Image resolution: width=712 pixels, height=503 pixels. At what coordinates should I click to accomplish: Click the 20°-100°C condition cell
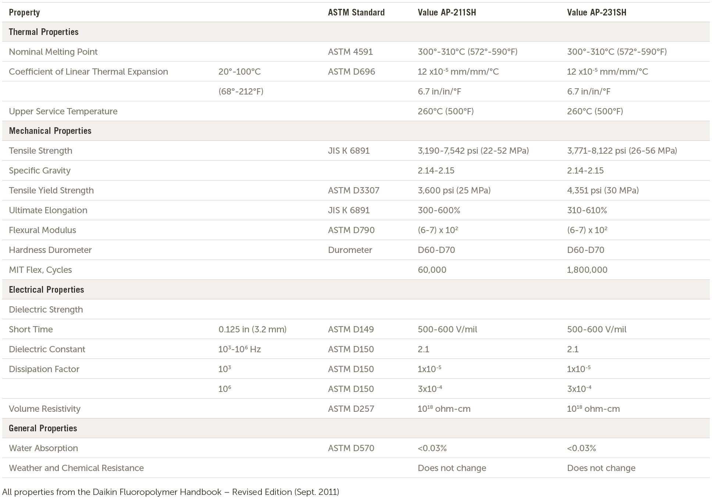point(239,72)
